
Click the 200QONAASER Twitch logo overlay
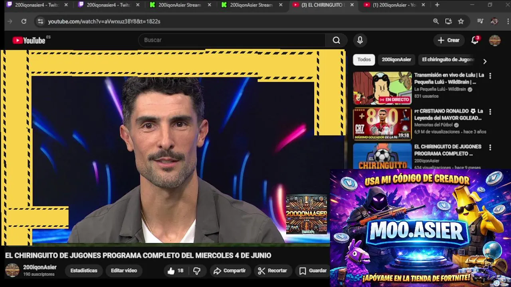[307, 214]
